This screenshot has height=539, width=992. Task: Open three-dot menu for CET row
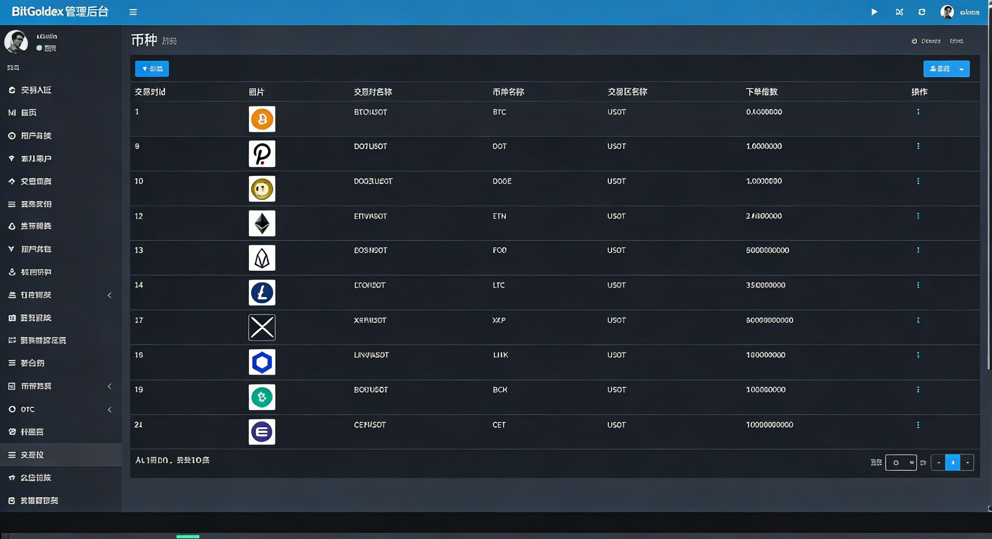pyautogui.click(x=918, y=425)
